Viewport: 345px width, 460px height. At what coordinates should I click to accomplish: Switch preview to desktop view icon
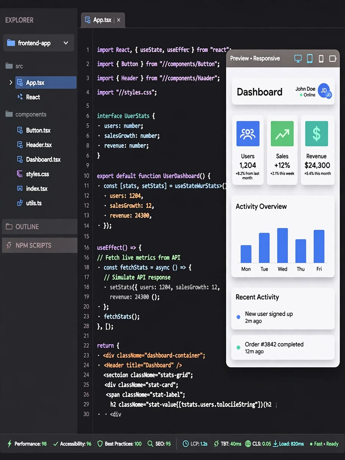[x=298, y=59]
